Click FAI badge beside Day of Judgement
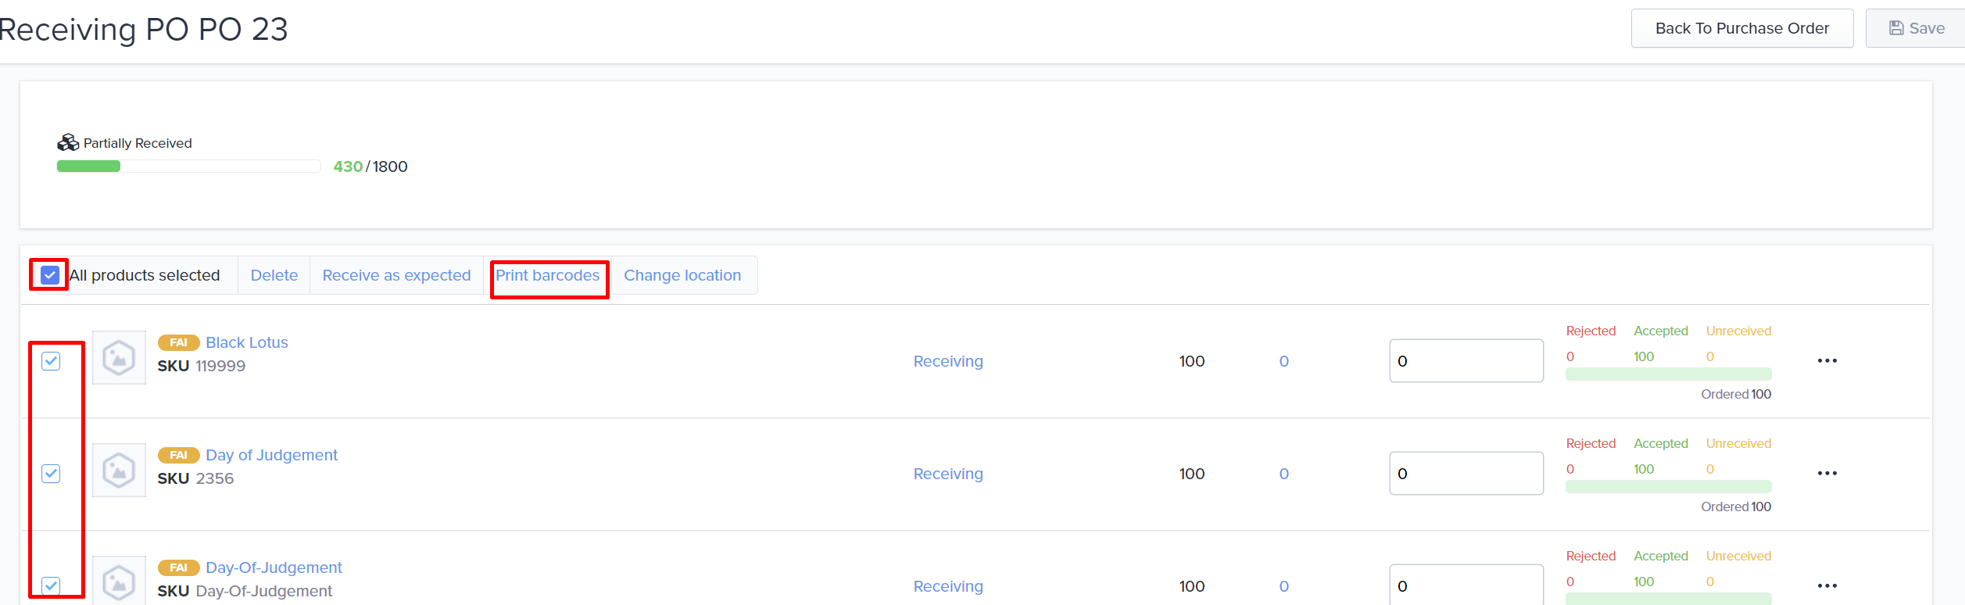1965x605 pixels. [x=178, y=455]
